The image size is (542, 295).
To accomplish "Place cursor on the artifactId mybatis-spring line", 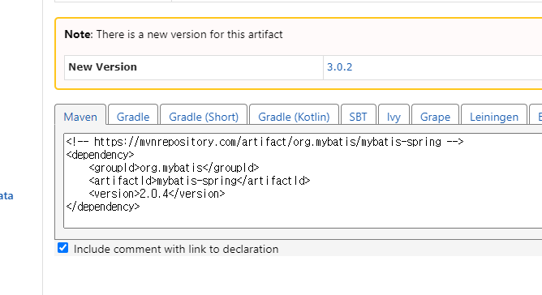I will click(x=200, y=181).
